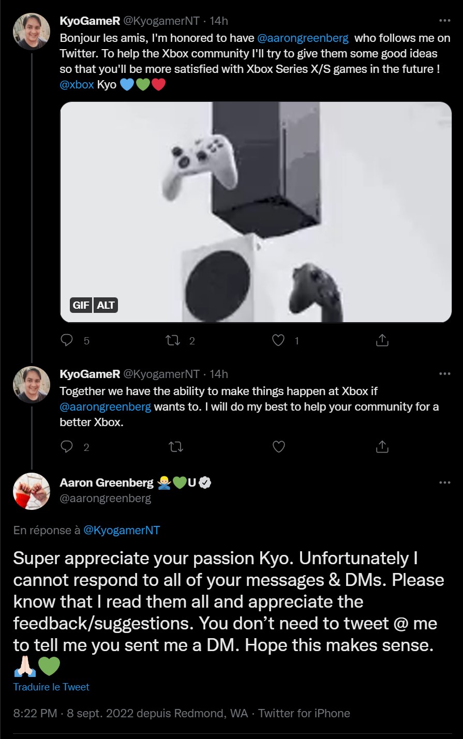
Task: Open the @KyogamerNT reply-to link
Action: 122,530
